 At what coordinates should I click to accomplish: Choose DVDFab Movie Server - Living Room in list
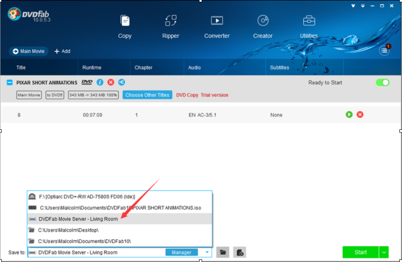tap(120, 219)
